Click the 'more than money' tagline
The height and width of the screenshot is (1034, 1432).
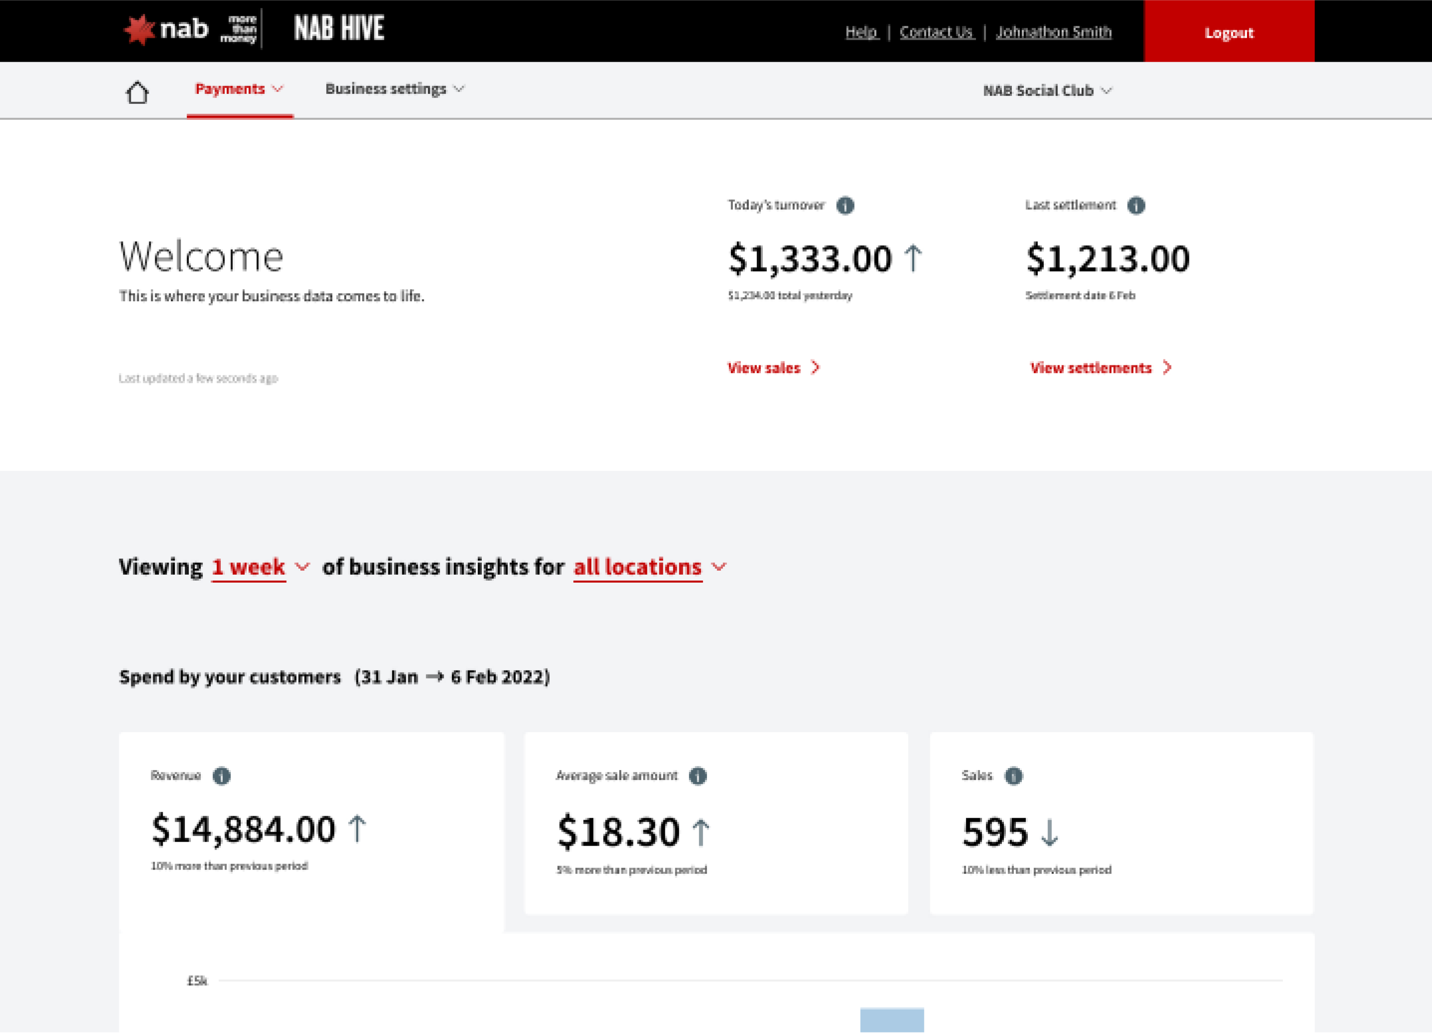[x=239, y=29]
